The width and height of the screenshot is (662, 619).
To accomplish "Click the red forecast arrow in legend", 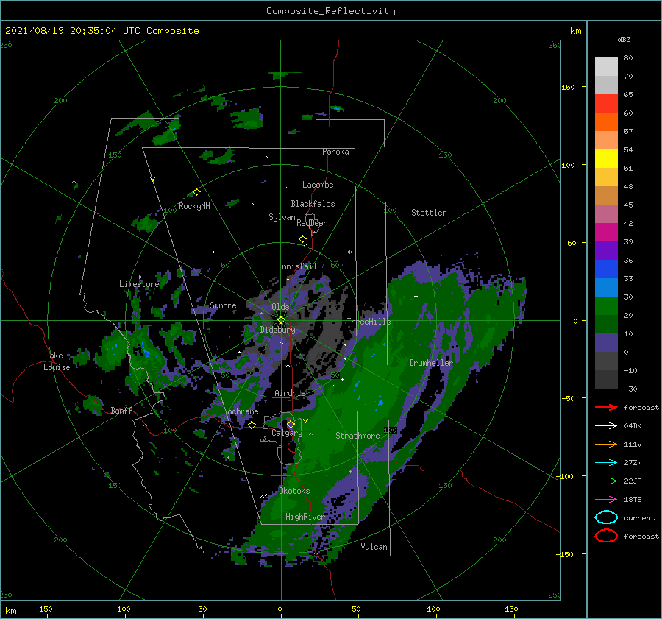I will (606, 407).
